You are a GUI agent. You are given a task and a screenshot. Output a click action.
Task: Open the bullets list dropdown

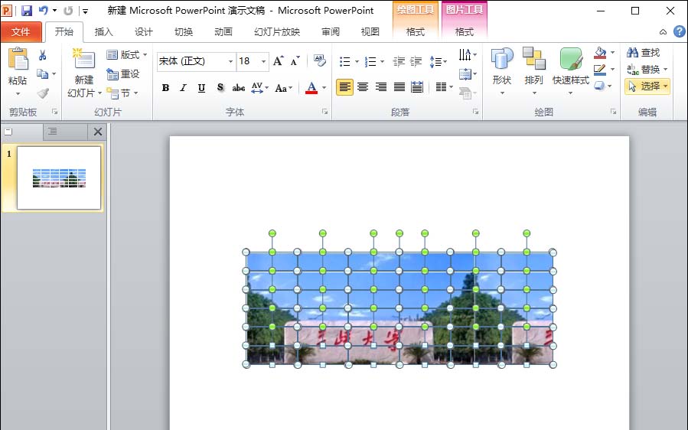(357, 61)
